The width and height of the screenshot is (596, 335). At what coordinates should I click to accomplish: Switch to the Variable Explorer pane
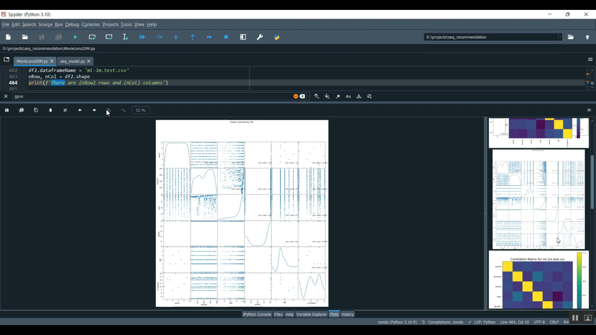click(312, 314)
